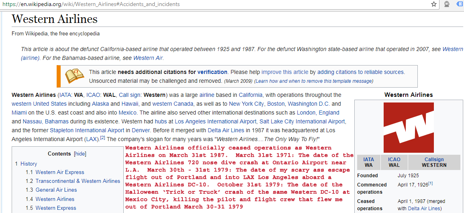Open the Salt Lake City International Airport link
Viewport: 464px width, 213px height.
tap(302, 121)
